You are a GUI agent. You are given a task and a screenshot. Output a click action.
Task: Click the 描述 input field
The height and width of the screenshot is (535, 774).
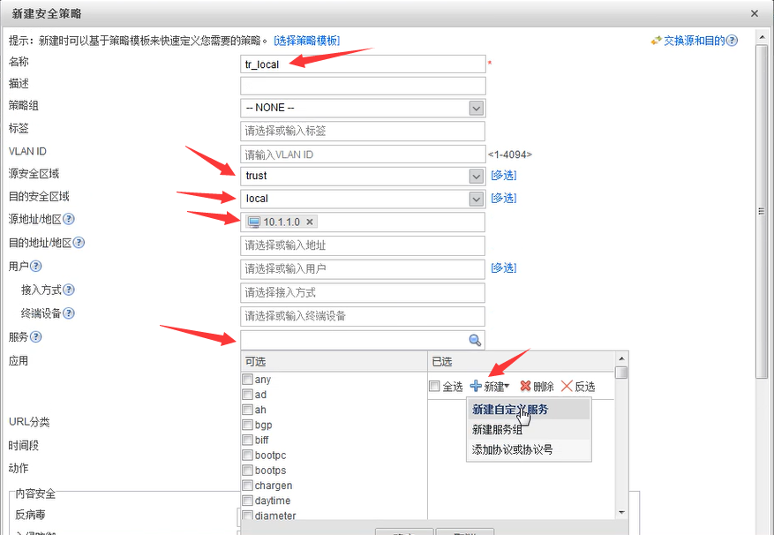[x=363, y=86]
